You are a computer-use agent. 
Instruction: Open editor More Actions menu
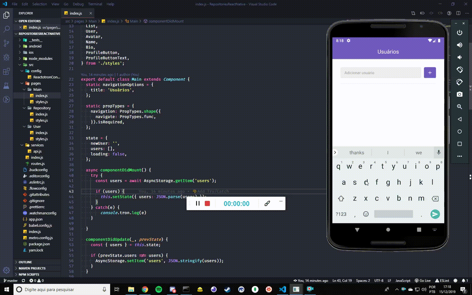tap(467, 13)
